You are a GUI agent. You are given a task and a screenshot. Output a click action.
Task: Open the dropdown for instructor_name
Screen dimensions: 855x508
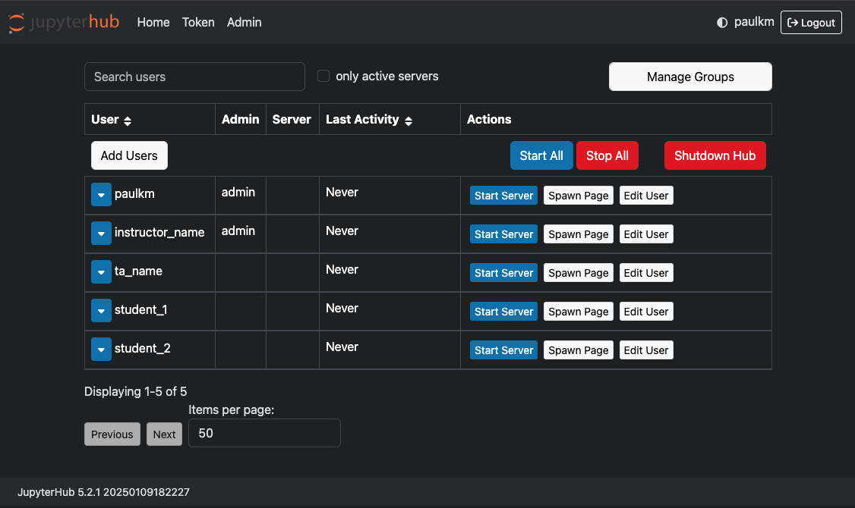click(x=101, y=233)
